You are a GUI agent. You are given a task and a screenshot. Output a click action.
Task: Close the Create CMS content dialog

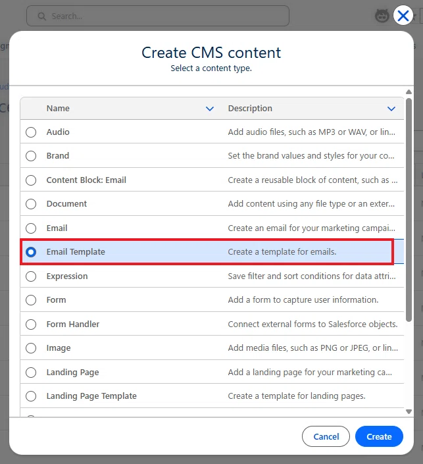pyautogui.click(x=403, y=15)
